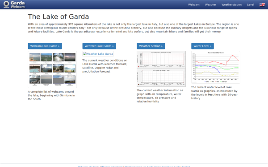Click the Weather Lake Garda » button
This screenshot has height=167, width=268.
(x=99, y=46)
